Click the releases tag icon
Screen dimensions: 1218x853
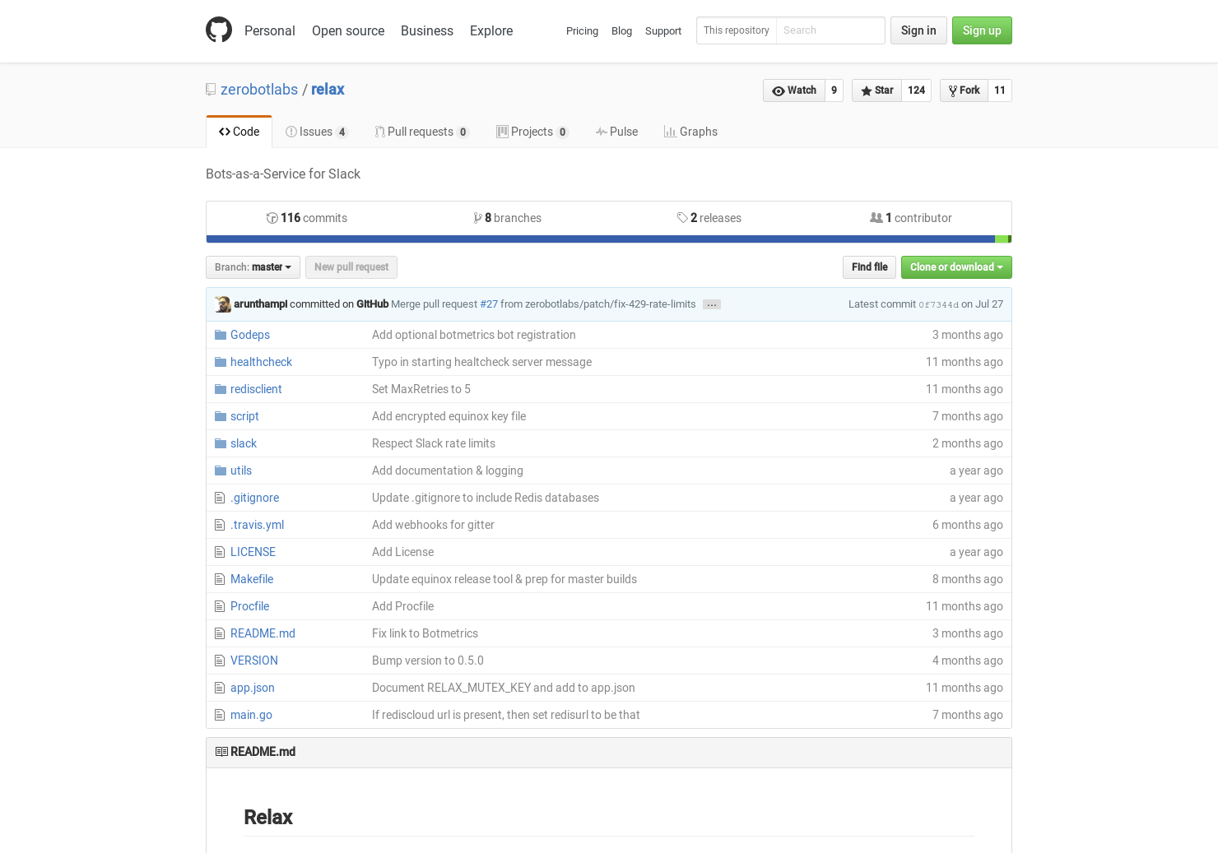682,218
